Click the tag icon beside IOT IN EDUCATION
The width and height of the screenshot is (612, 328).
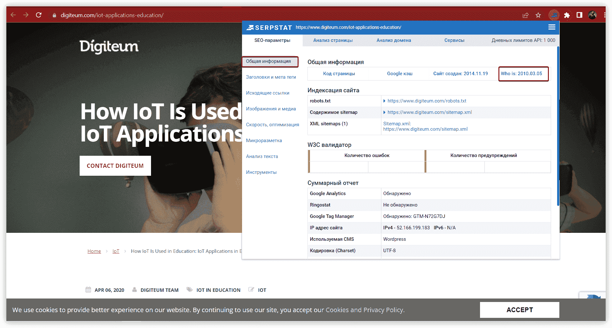189,290
